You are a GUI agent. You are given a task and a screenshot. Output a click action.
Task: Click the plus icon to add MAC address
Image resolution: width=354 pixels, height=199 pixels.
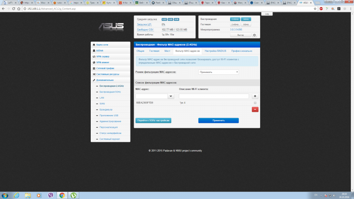[255, 96]
